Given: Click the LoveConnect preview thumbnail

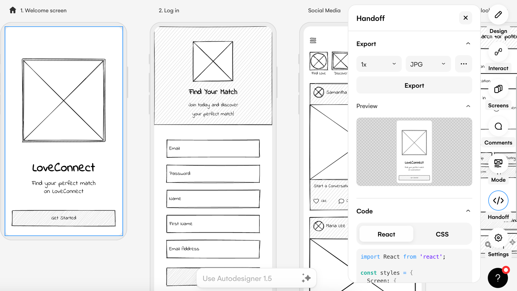Looking at the screenshot, I should pyautogui.click(x=414, y=152).
